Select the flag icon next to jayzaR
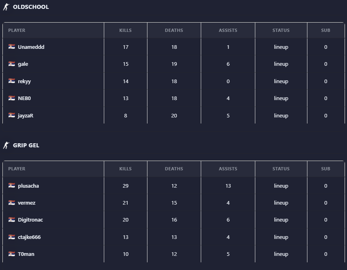The width and height of the screenshot is (347, 270). point(12,115)
